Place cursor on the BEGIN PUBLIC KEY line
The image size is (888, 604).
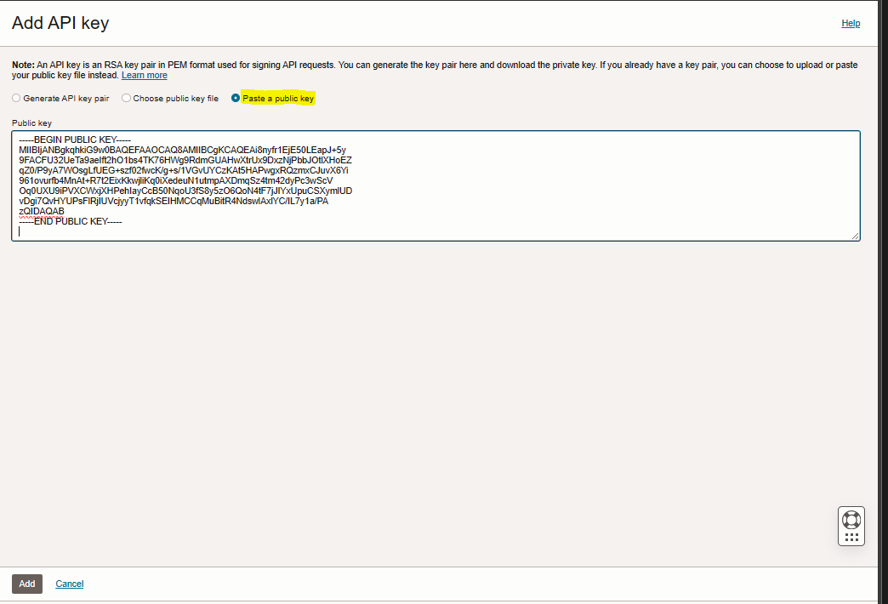(x=75, y=140)
